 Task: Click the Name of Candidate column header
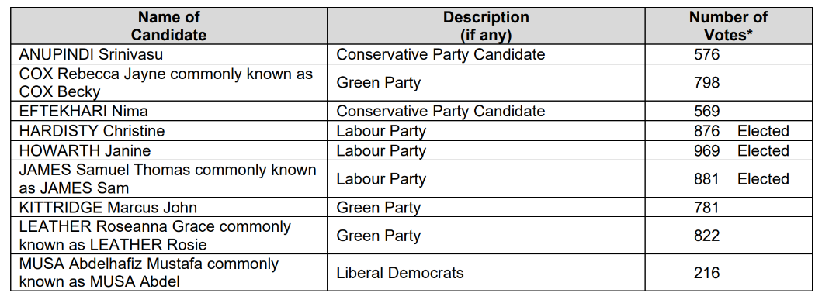point(169,26)
